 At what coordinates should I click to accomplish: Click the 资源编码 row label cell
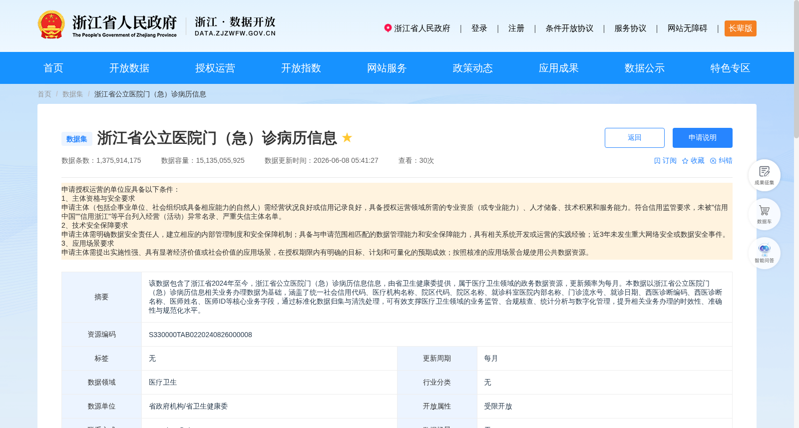(101, 335)
